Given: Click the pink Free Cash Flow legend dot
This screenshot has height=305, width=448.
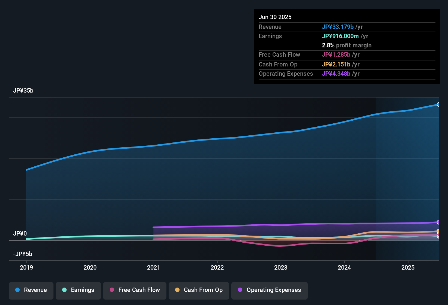Looking at the screenshot, I should coord(112,290).
